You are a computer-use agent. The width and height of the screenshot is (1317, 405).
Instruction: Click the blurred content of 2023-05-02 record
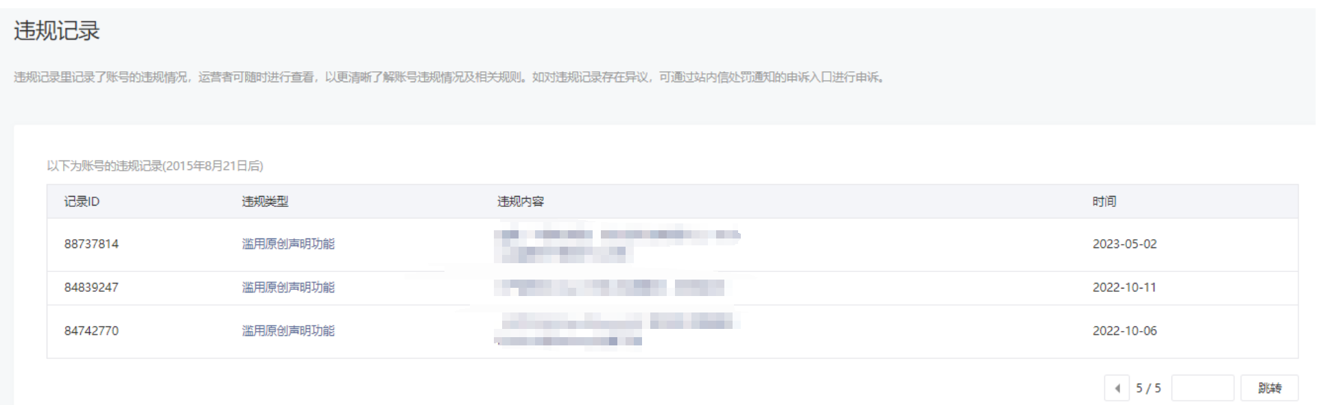tap(617, 245)
